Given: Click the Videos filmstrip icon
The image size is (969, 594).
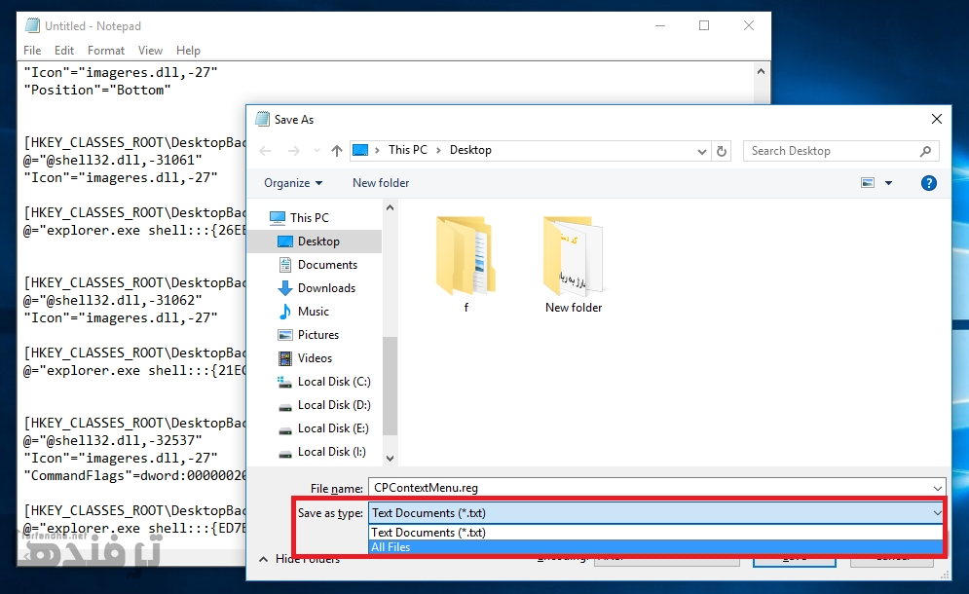Looking at the screenshot, I should 285,358.
